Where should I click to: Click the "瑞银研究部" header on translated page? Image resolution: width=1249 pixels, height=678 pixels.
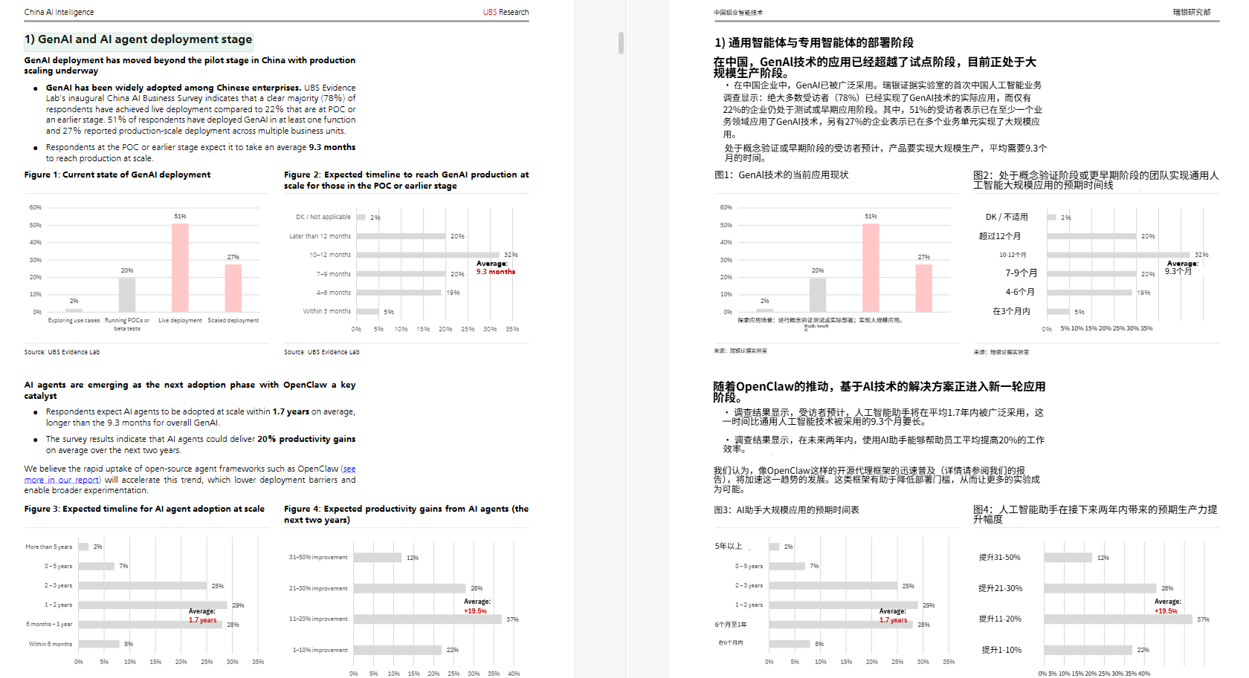click(x=1192, y=12)
